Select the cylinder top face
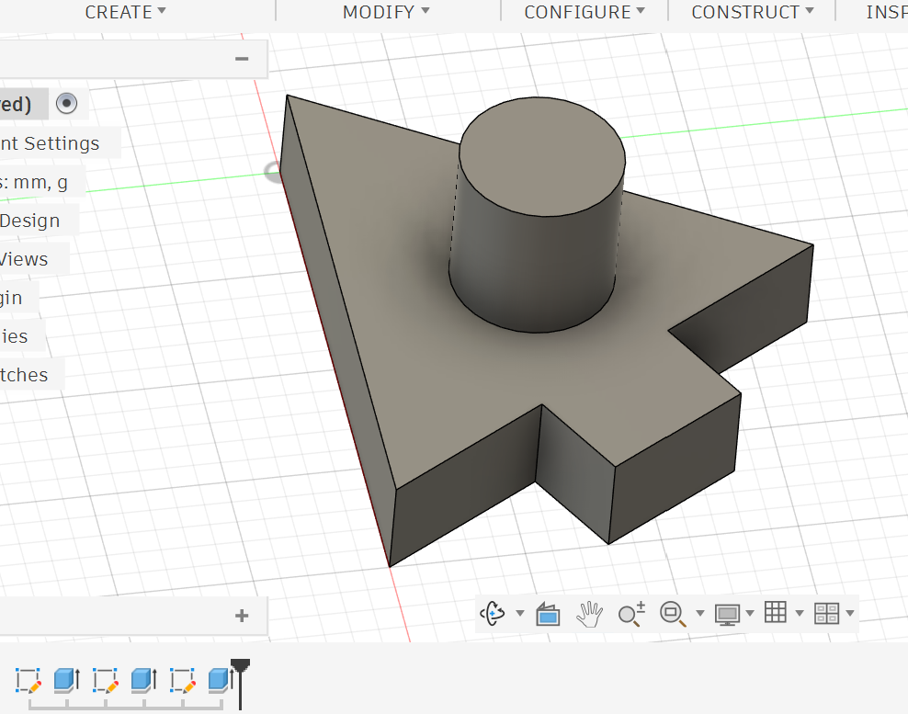 542,156
